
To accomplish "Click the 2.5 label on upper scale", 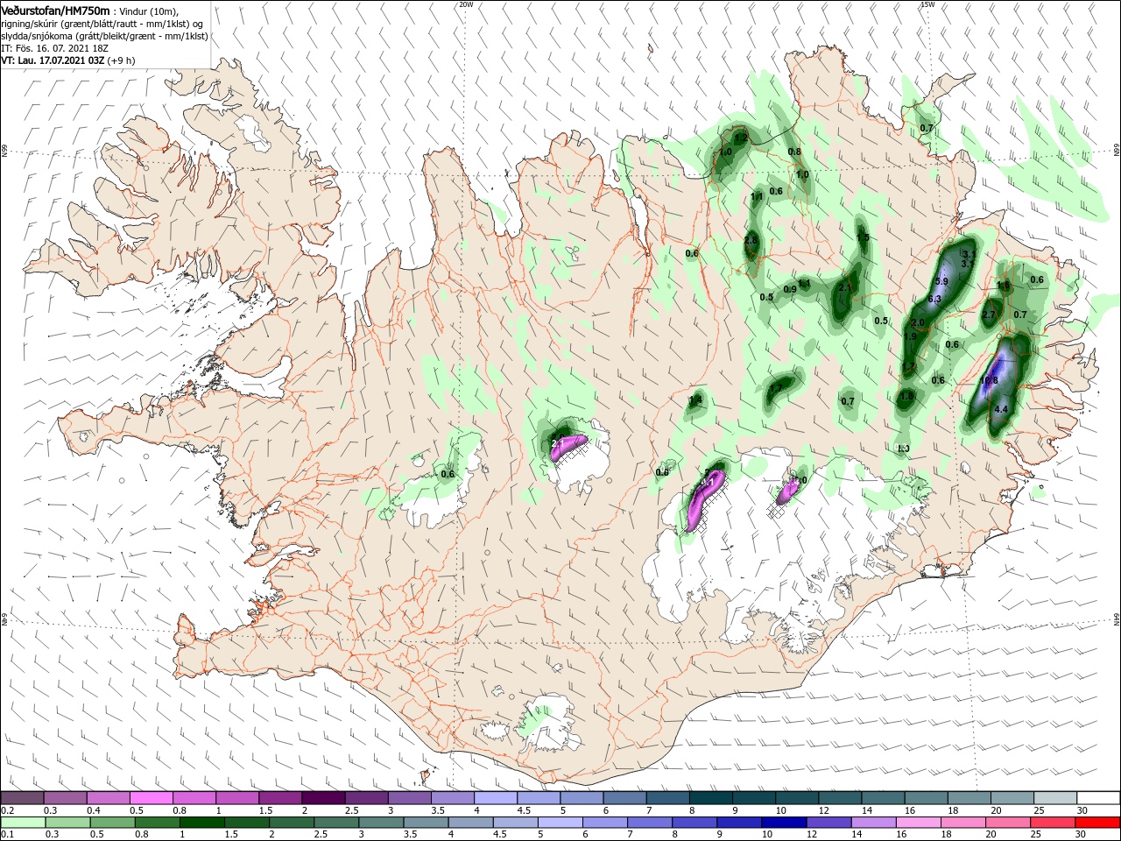I will click(x=350, y=810).
